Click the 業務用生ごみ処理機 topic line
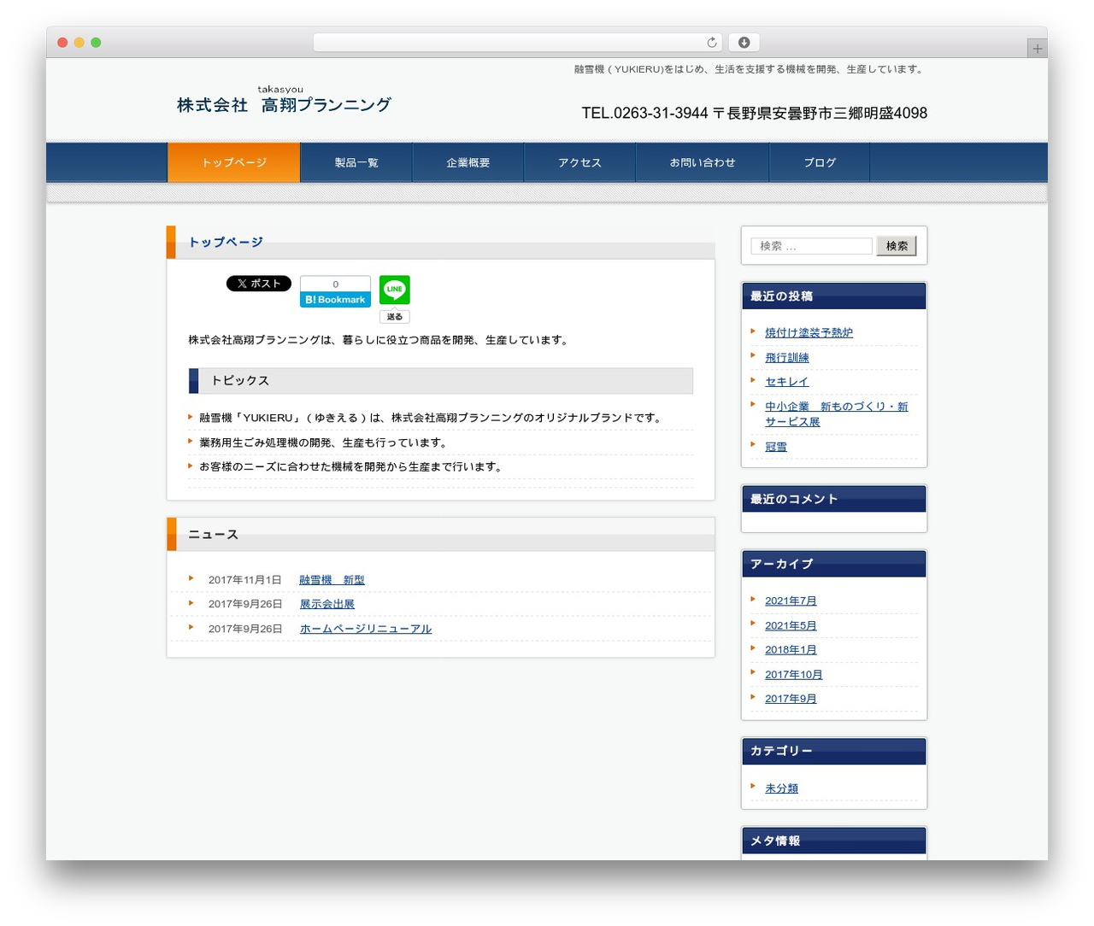The image size is (1094, 926). pos(323,442)
